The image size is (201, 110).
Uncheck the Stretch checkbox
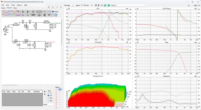pyautogui.click(x=53, y=12)
